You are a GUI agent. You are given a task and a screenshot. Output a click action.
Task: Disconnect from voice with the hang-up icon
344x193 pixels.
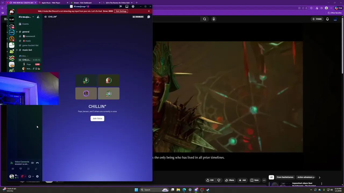click(37, 163)
